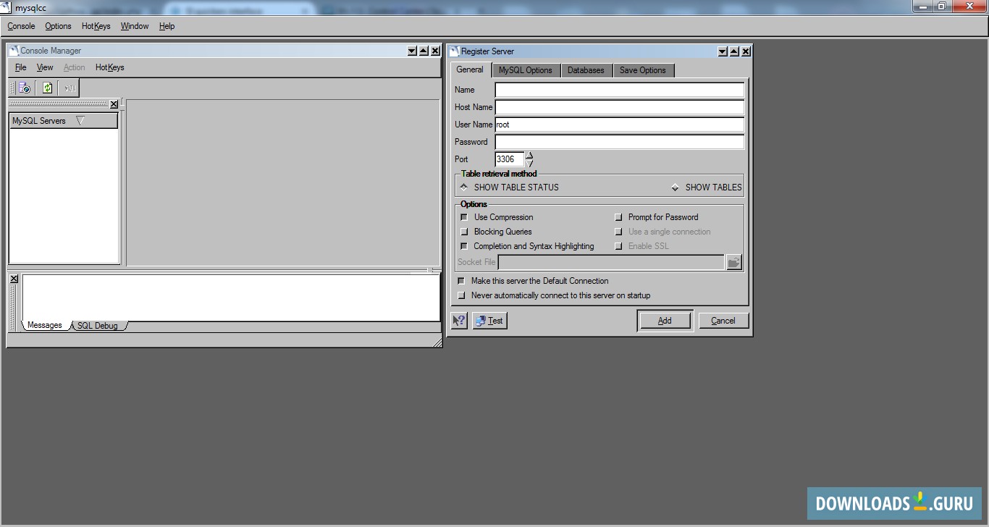Open the View menu in Console Manager
989x527 pixels.
[x=45, y=67]
